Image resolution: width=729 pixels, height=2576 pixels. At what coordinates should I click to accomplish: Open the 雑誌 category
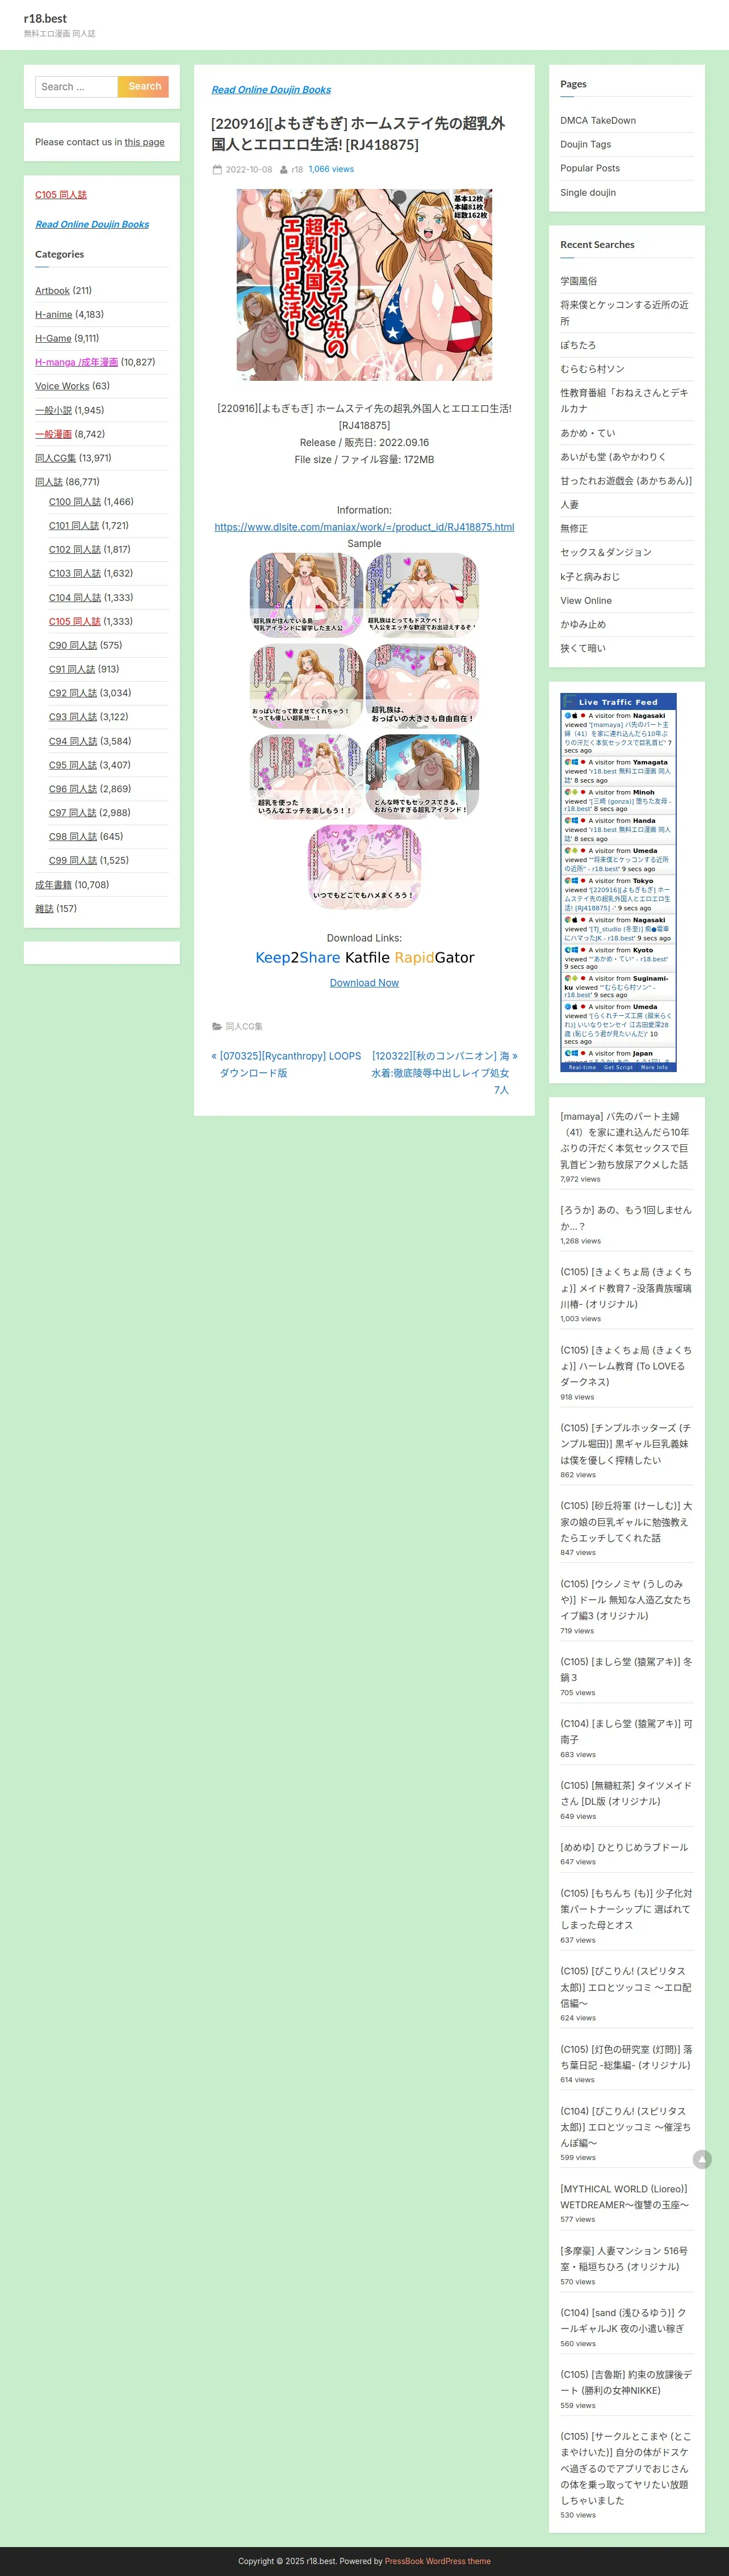click(44, 909)
